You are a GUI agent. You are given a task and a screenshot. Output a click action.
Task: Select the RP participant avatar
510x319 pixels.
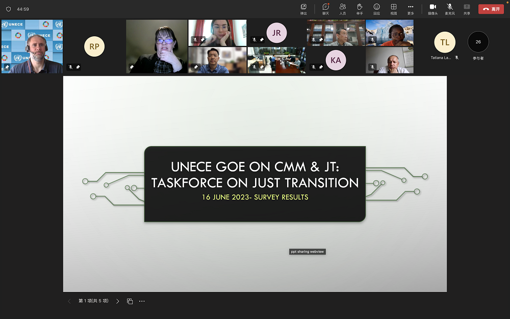[x=94, y=46]
